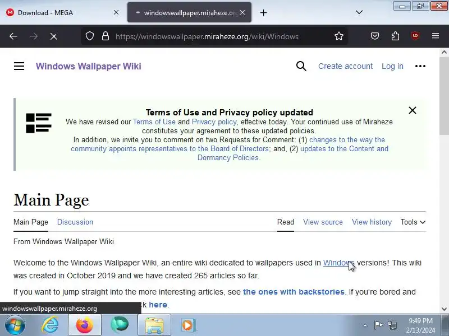Save page to Pocket
Screen dimensions: 449x336
click(x=375, y=36)
